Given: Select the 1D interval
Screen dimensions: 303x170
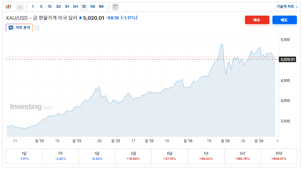Looking at the screenshot, I should 84,6.
